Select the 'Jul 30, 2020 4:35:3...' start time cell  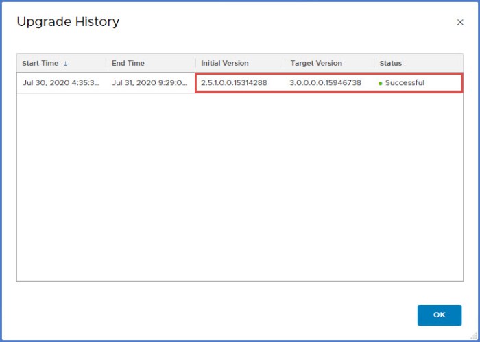tap(60, 83)
